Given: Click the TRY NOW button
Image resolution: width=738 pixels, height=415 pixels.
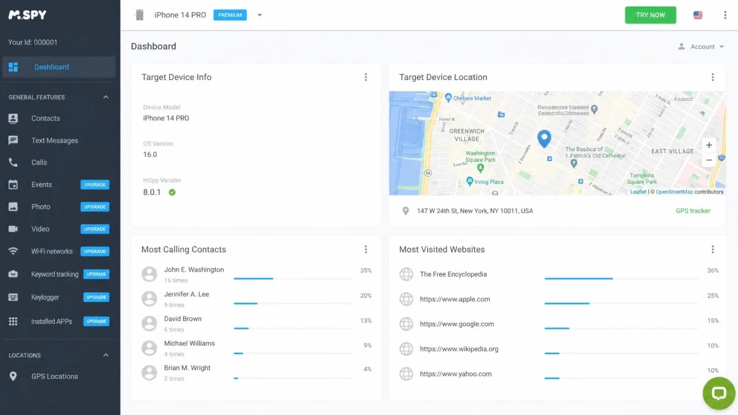Looking at the screenshot, I should coord(651,15).
